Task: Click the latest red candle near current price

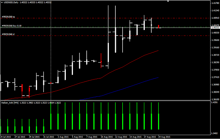Action: [x=158, y=26]
